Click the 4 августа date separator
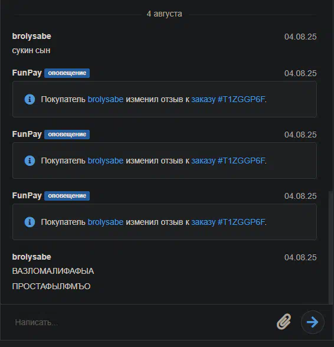 tap(164, 14)
